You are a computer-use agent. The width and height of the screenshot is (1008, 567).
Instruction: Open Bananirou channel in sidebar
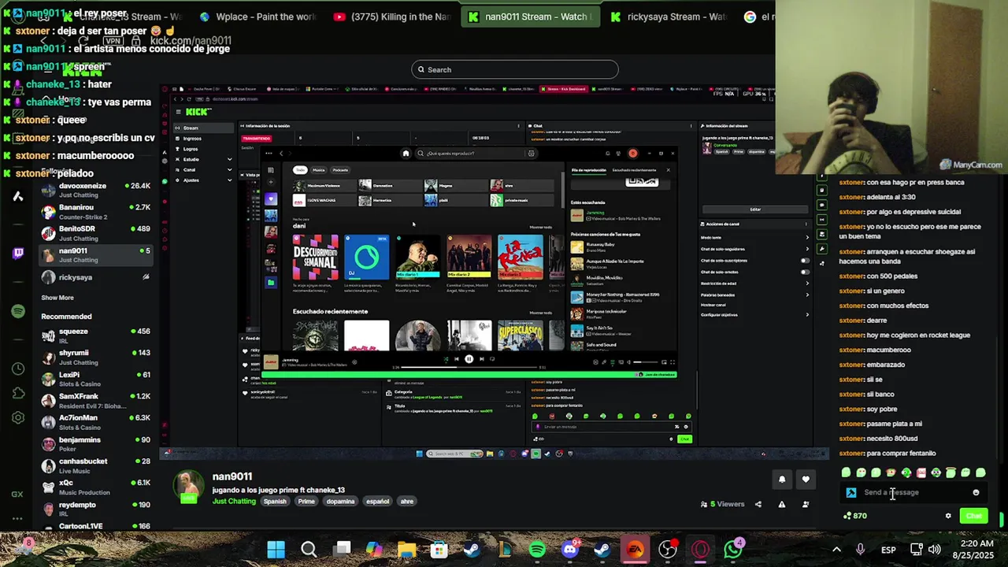tap(95, 212)
